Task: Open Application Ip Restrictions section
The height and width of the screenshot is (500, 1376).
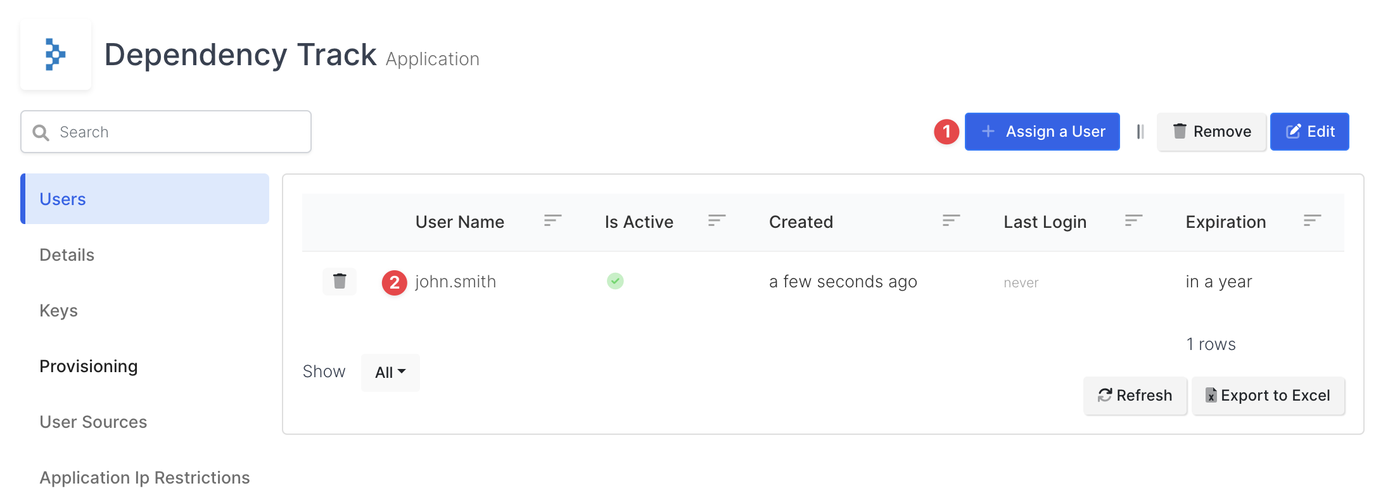Action: pos(144,478)
